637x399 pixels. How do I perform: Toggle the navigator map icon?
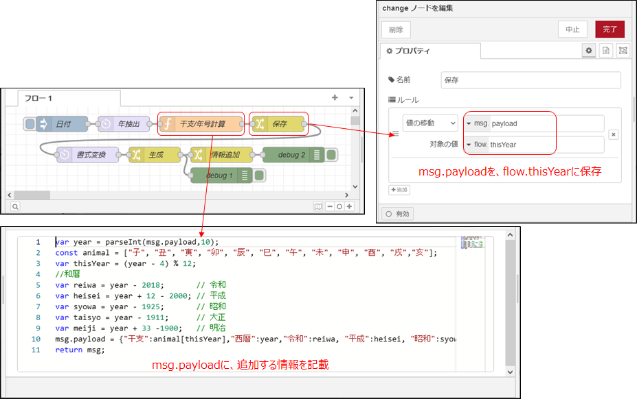pyautogui.click(x=318, y=206)
